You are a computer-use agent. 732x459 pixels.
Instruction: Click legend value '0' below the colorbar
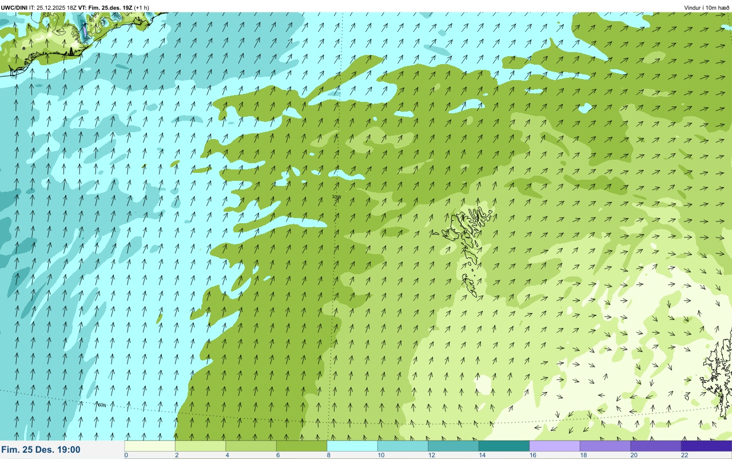coord(126,456)
